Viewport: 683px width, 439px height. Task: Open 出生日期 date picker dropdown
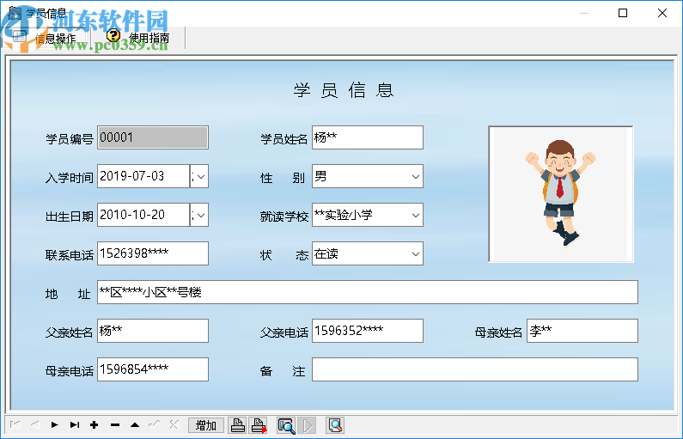[199, 215]
